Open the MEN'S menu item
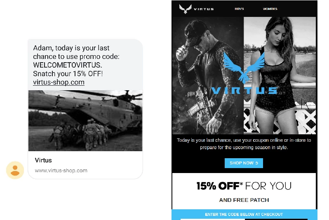This screenshot has width=329, height=220. 239,9
